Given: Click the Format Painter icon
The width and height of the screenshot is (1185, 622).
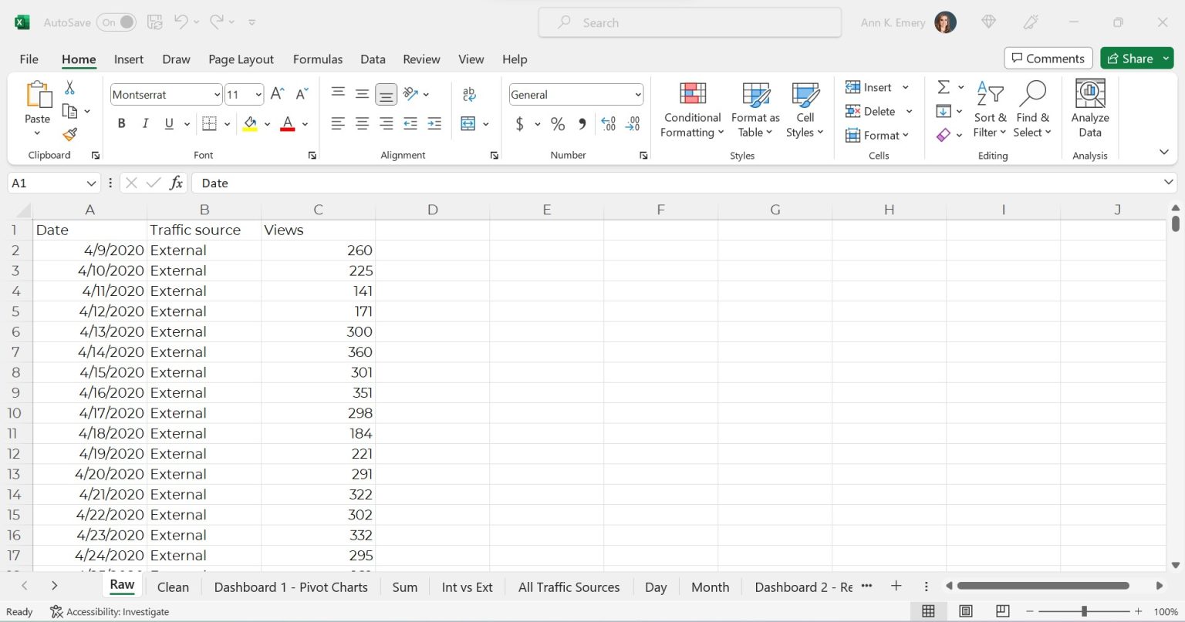Looking at the screenshot, I should [x=69, y=133].
